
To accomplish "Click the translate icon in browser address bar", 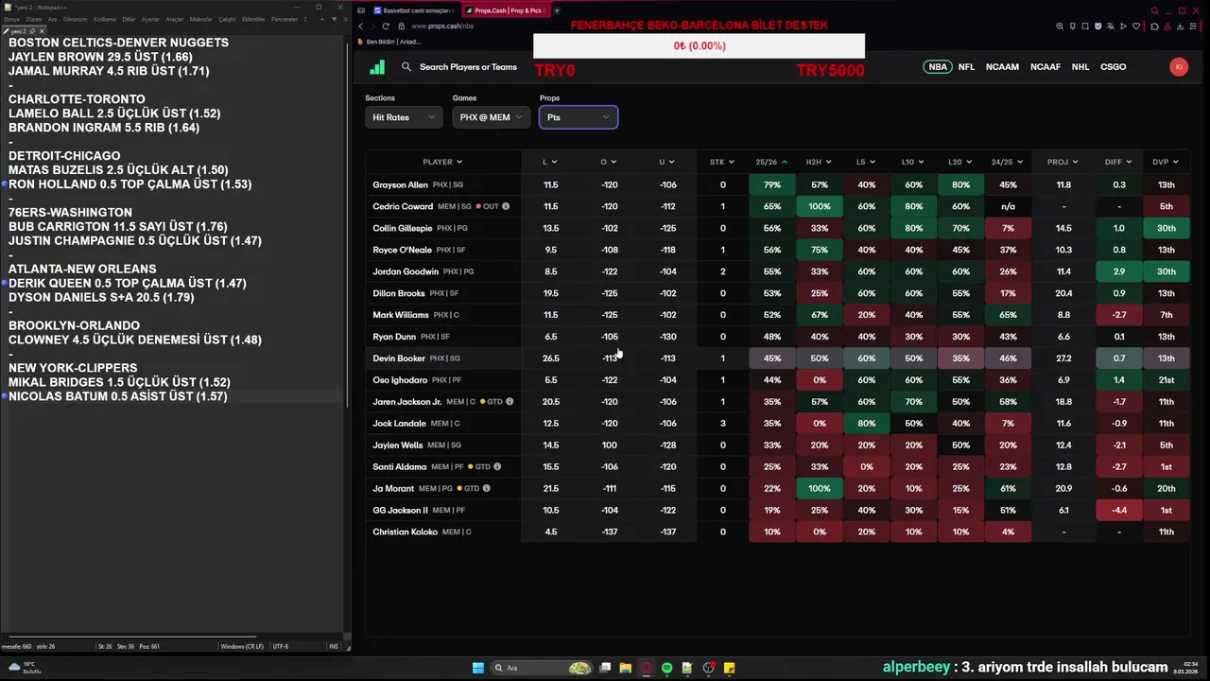I will pos(1110,26).
